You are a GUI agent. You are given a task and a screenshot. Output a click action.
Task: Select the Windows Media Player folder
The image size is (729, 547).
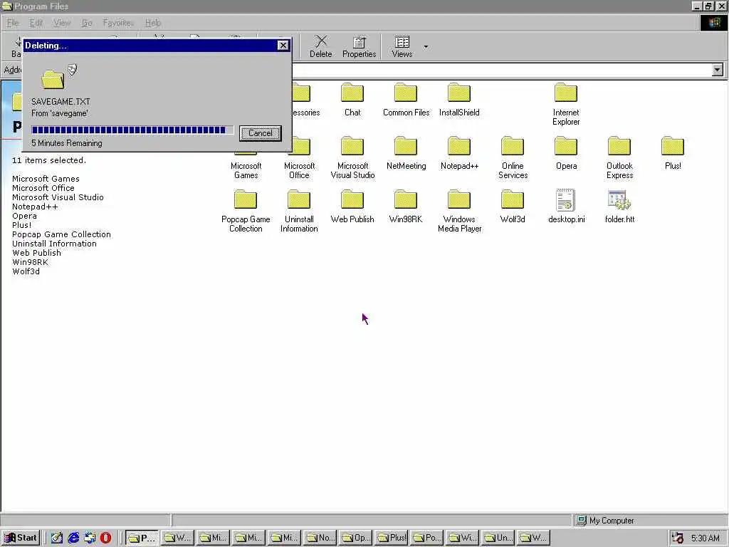click(459, 211)
